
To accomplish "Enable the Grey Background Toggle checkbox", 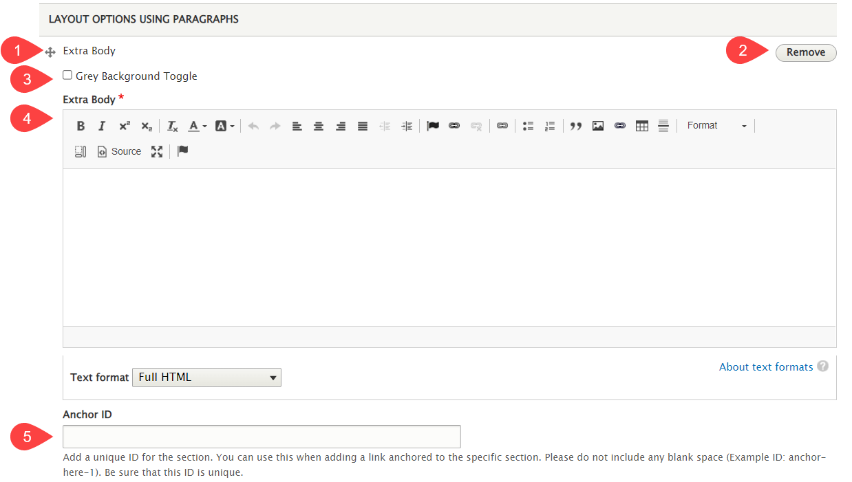I will pos(67,75).
